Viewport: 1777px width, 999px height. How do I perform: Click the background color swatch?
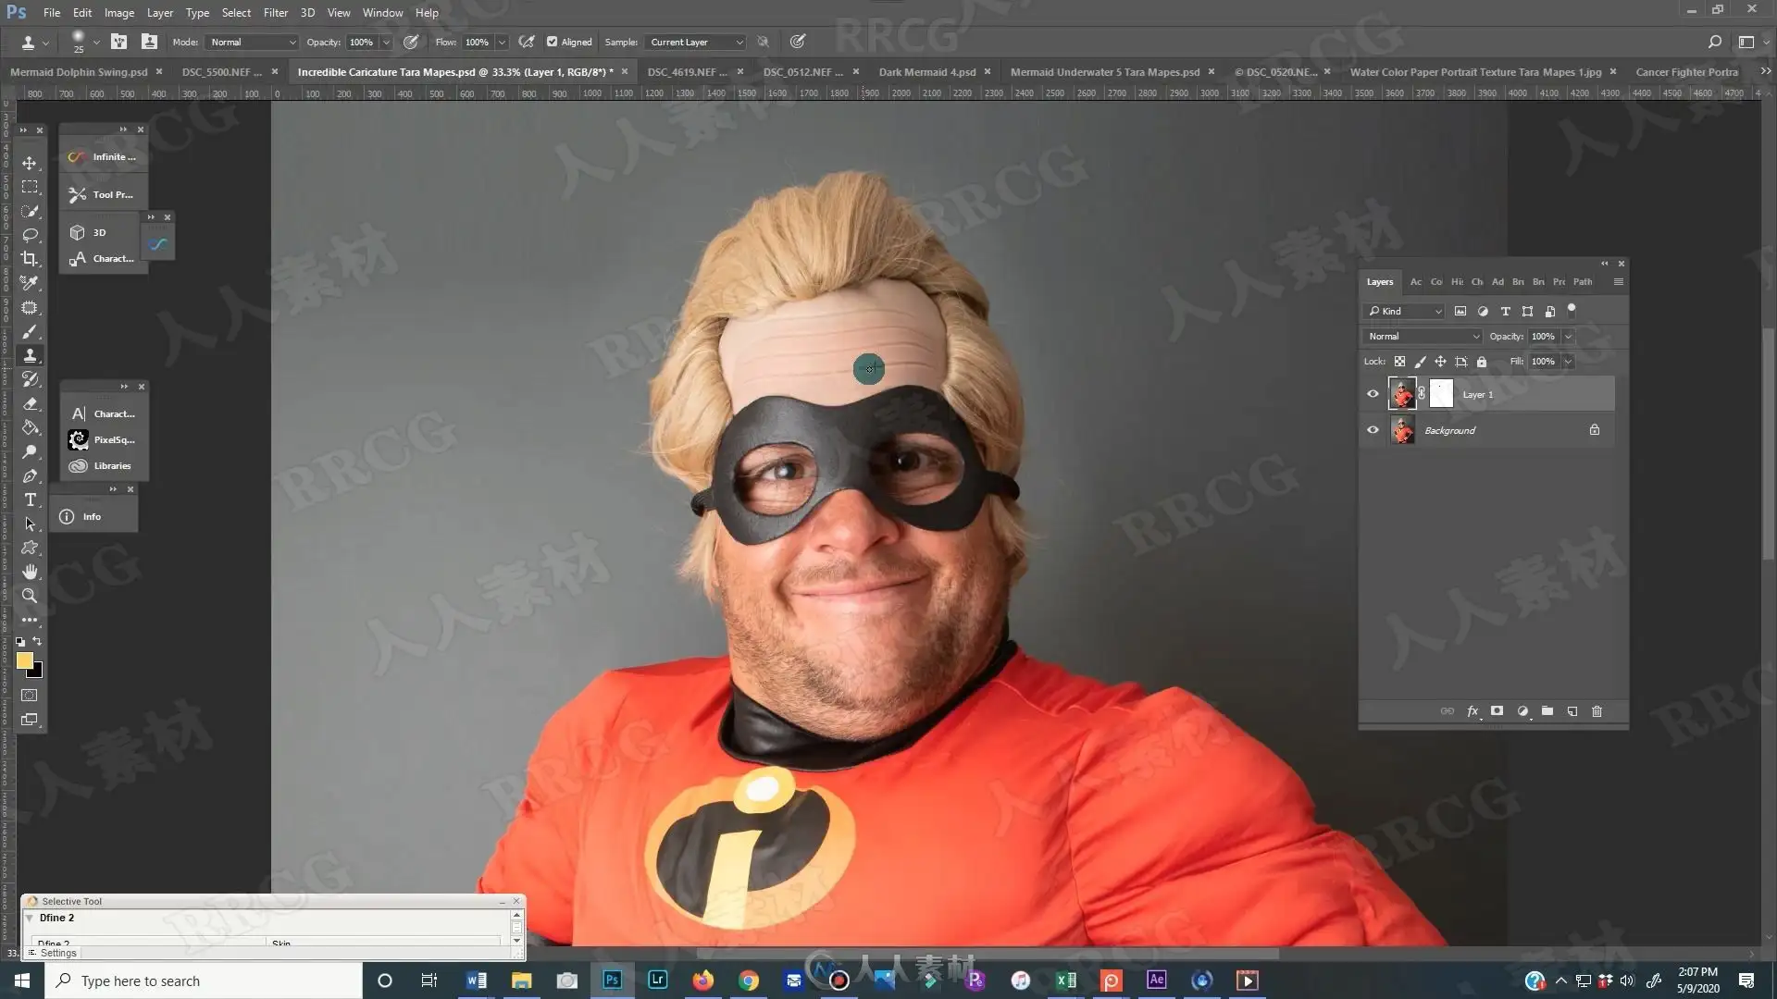point(37,672)
